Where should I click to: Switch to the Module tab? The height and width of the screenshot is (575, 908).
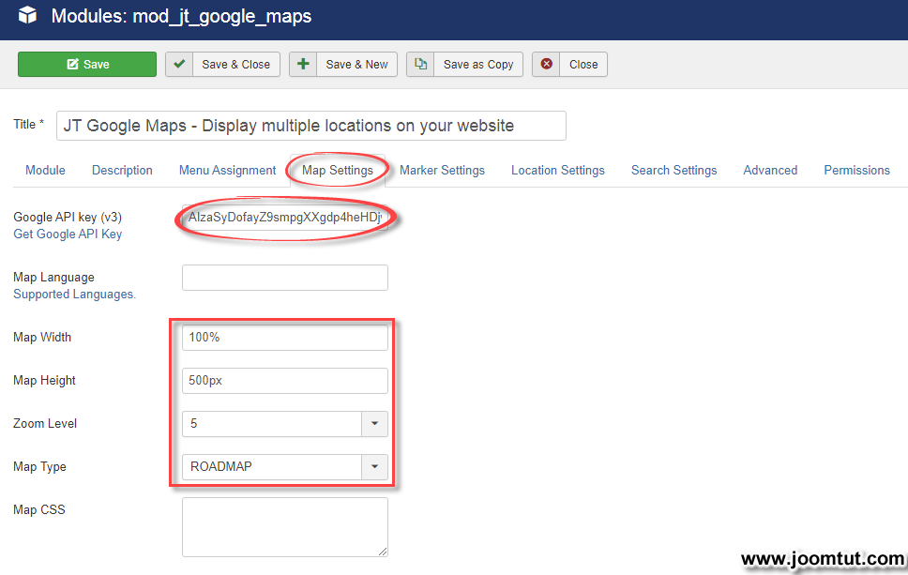point(45,170)
